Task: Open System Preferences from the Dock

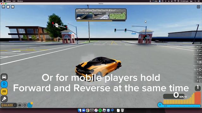Action: tap(92, 110)
